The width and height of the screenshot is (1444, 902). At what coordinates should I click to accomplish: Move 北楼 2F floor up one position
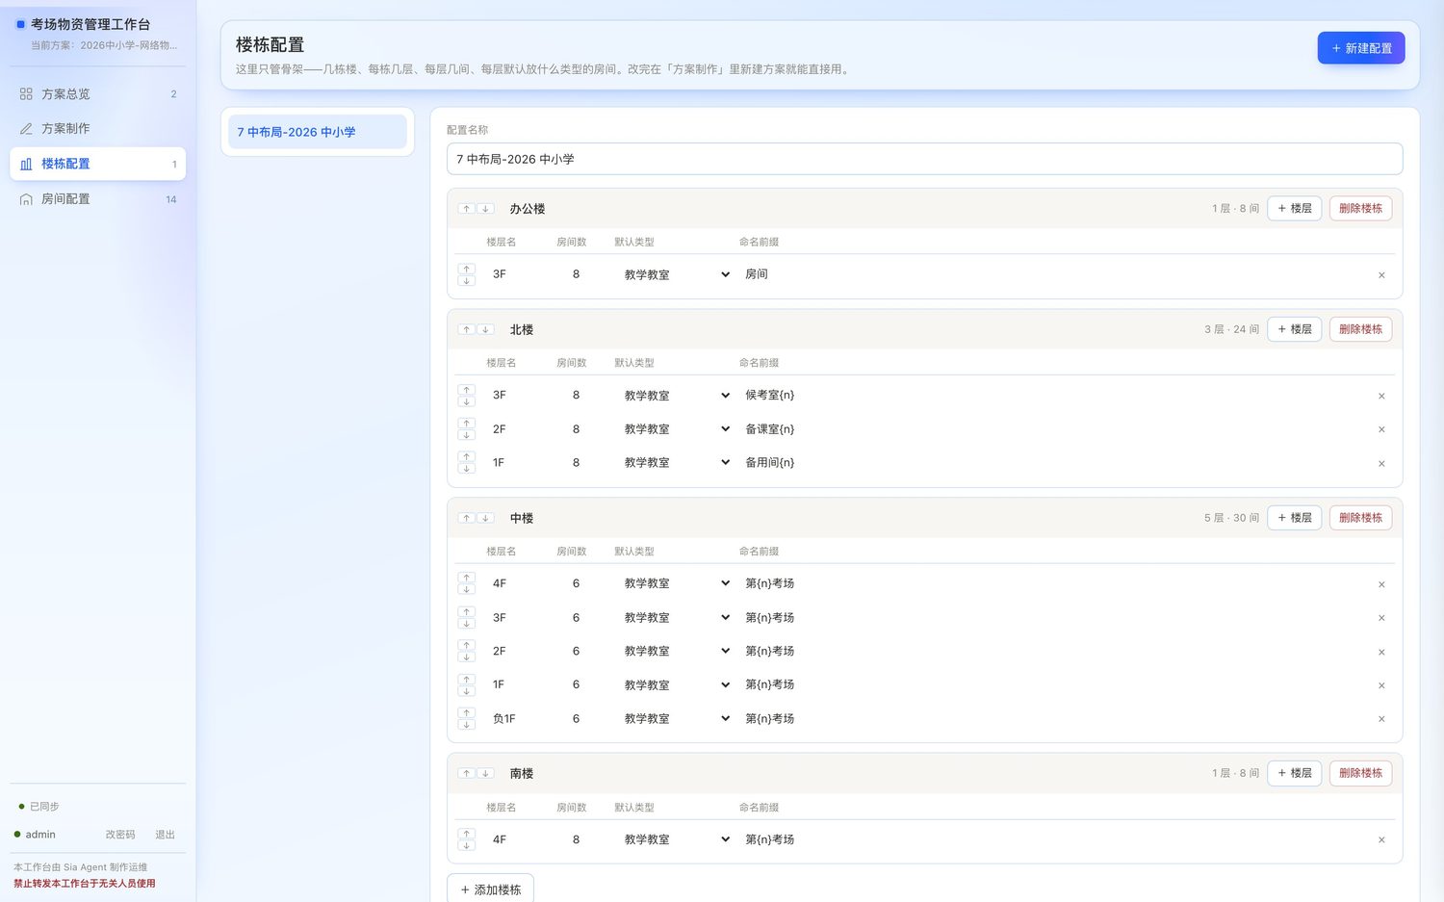pos(467,424)
